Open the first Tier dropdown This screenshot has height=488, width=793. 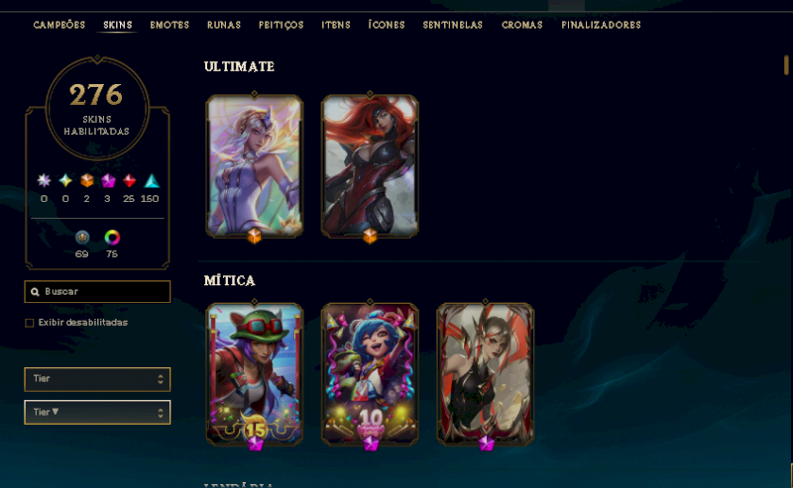(x=97, y=379)
